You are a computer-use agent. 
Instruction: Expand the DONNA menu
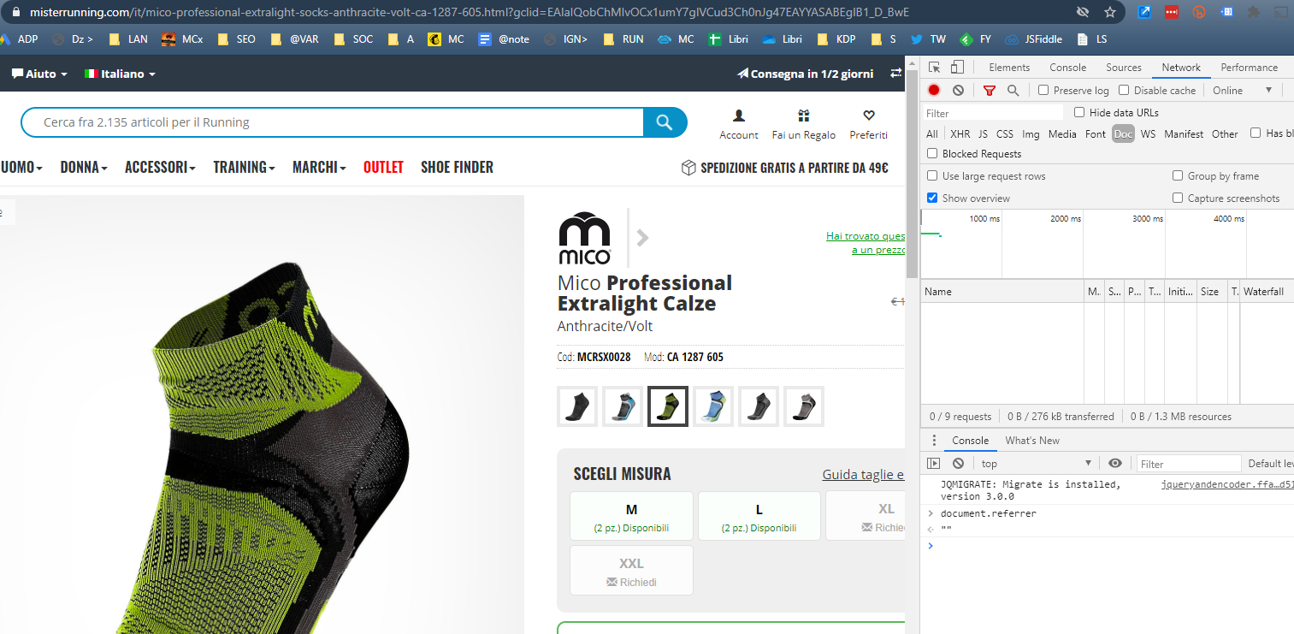84,167
